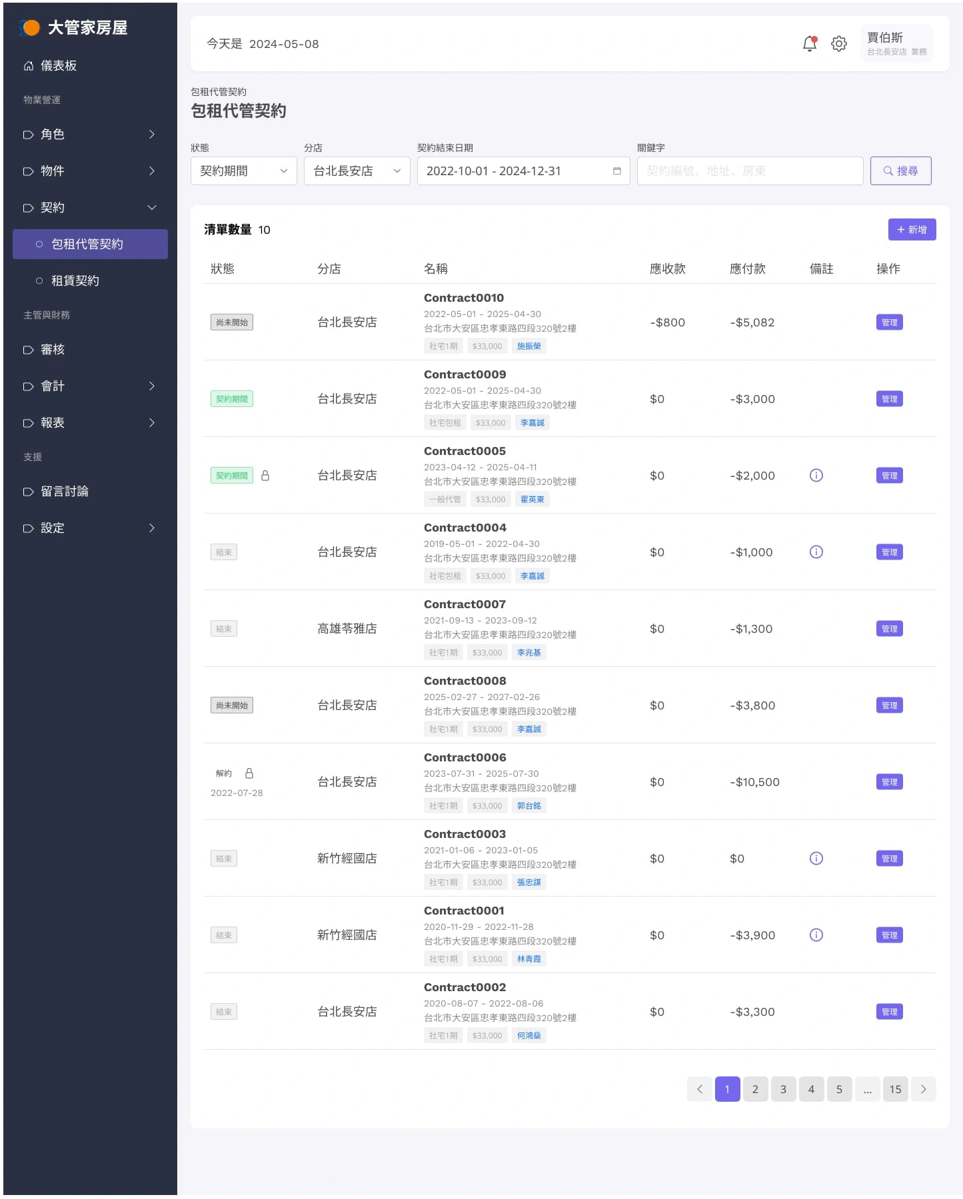Click the info note icon for Contract0005
Screen dimensions: 963x1199
[816, 476]
